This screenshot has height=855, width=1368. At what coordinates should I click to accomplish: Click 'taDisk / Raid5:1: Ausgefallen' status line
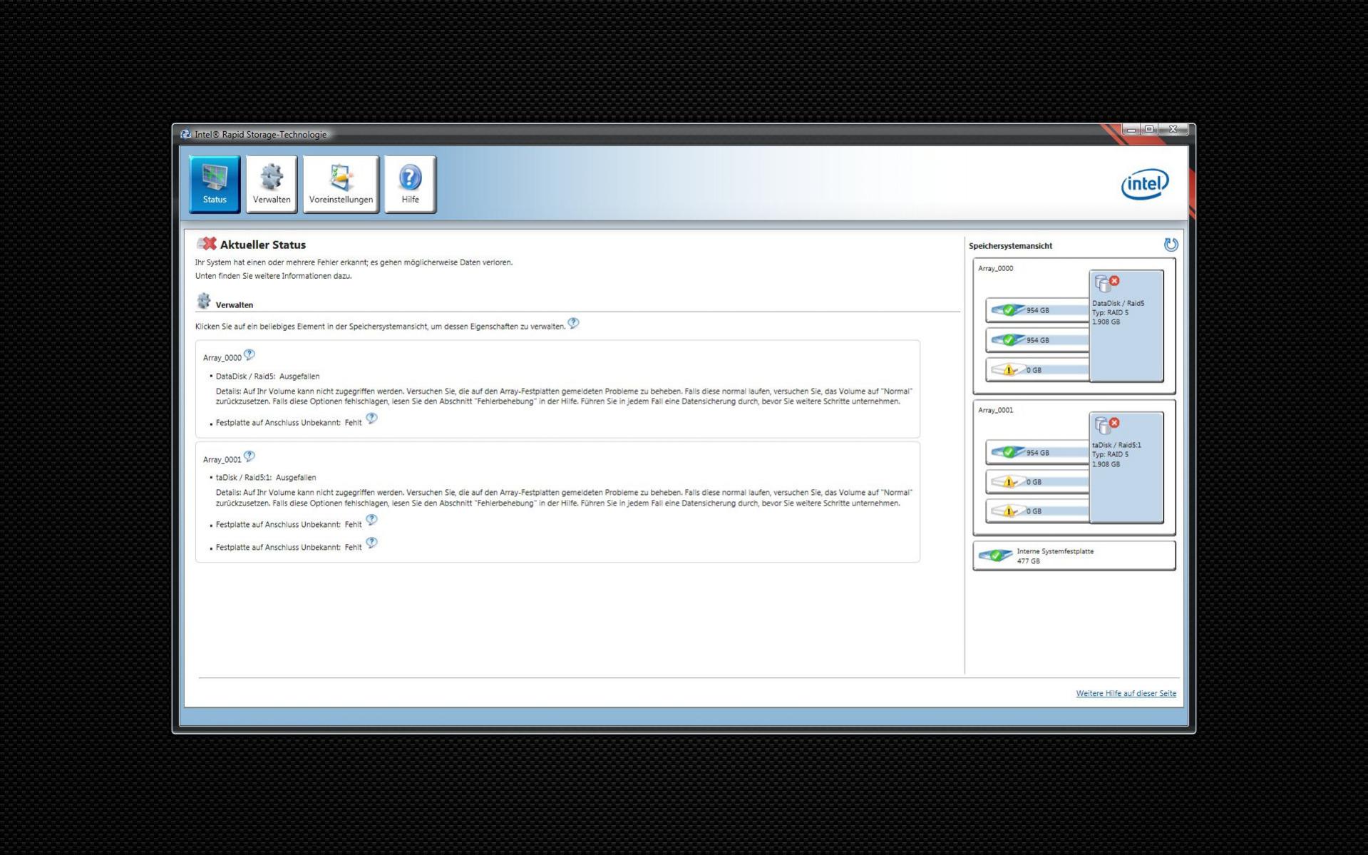click(266, 477)
